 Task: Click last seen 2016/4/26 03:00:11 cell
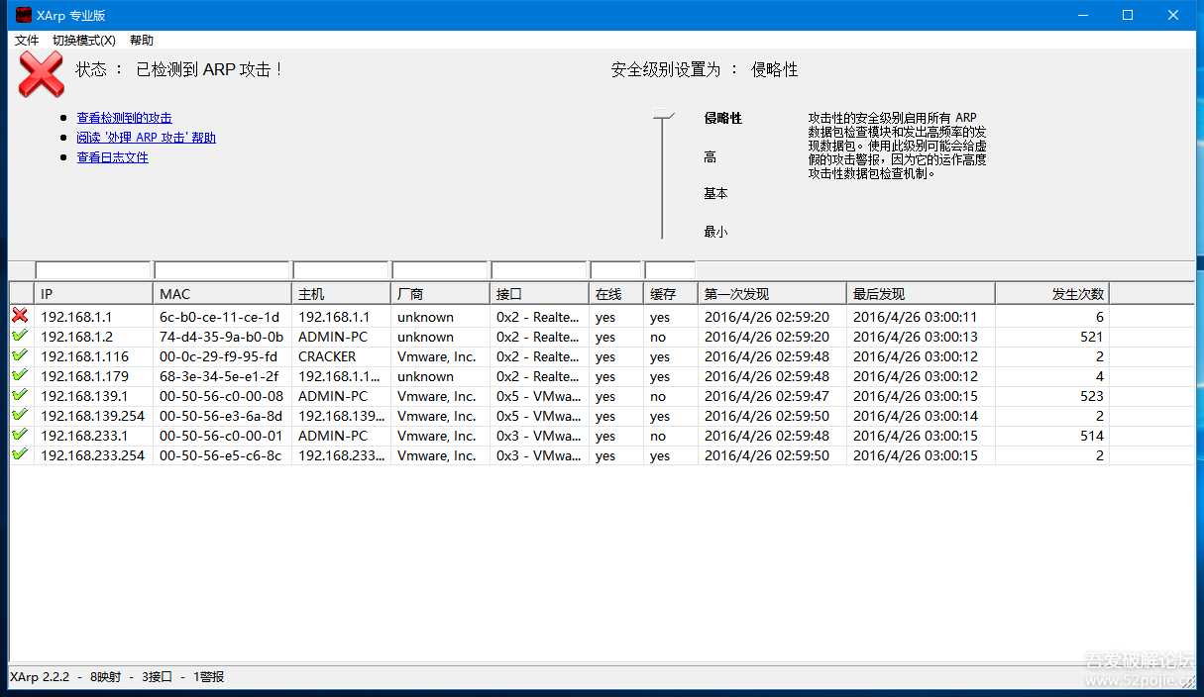coord(915,317)
